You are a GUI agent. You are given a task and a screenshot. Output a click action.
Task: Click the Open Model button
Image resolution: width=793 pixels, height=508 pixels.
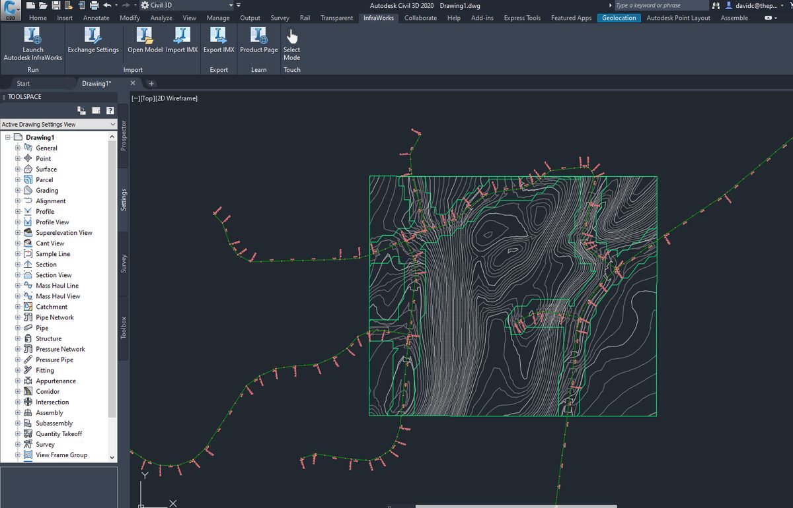(145, 40)
